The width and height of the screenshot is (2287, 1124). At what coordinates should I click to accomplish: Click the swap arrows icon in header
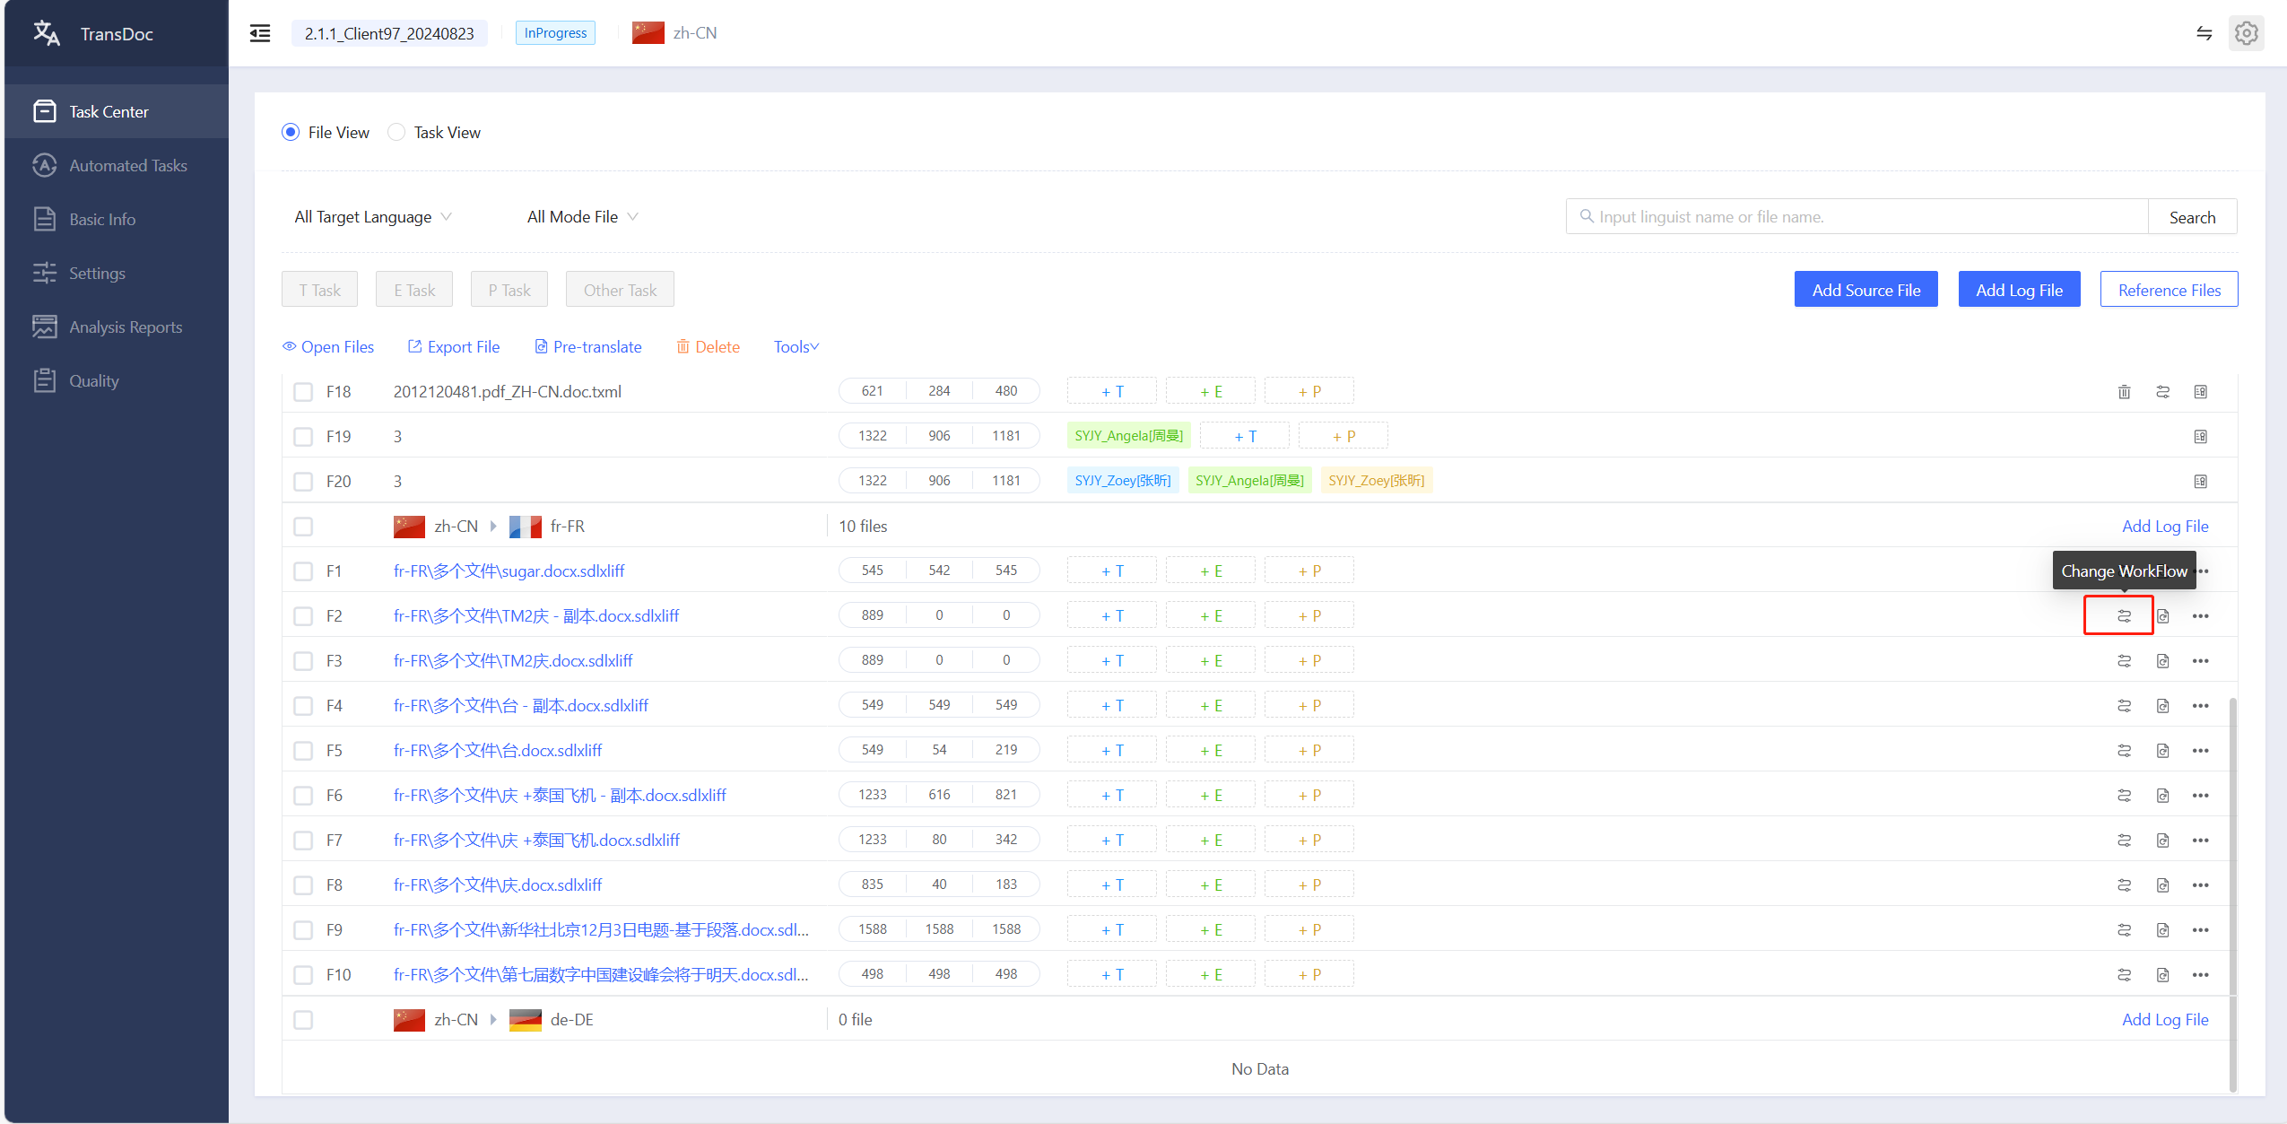(2204, 33)
